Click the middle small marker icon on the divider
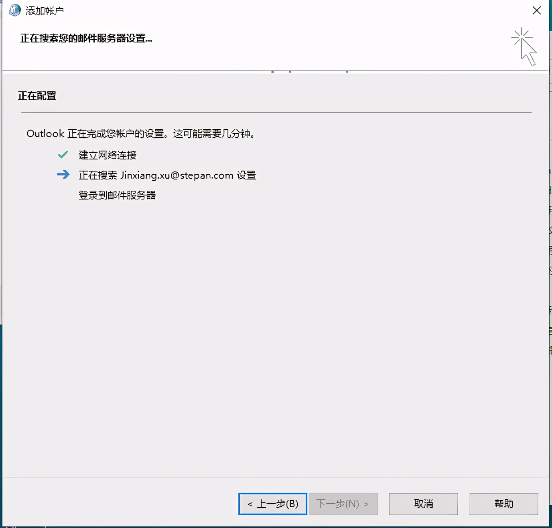 tap(289, 72)
